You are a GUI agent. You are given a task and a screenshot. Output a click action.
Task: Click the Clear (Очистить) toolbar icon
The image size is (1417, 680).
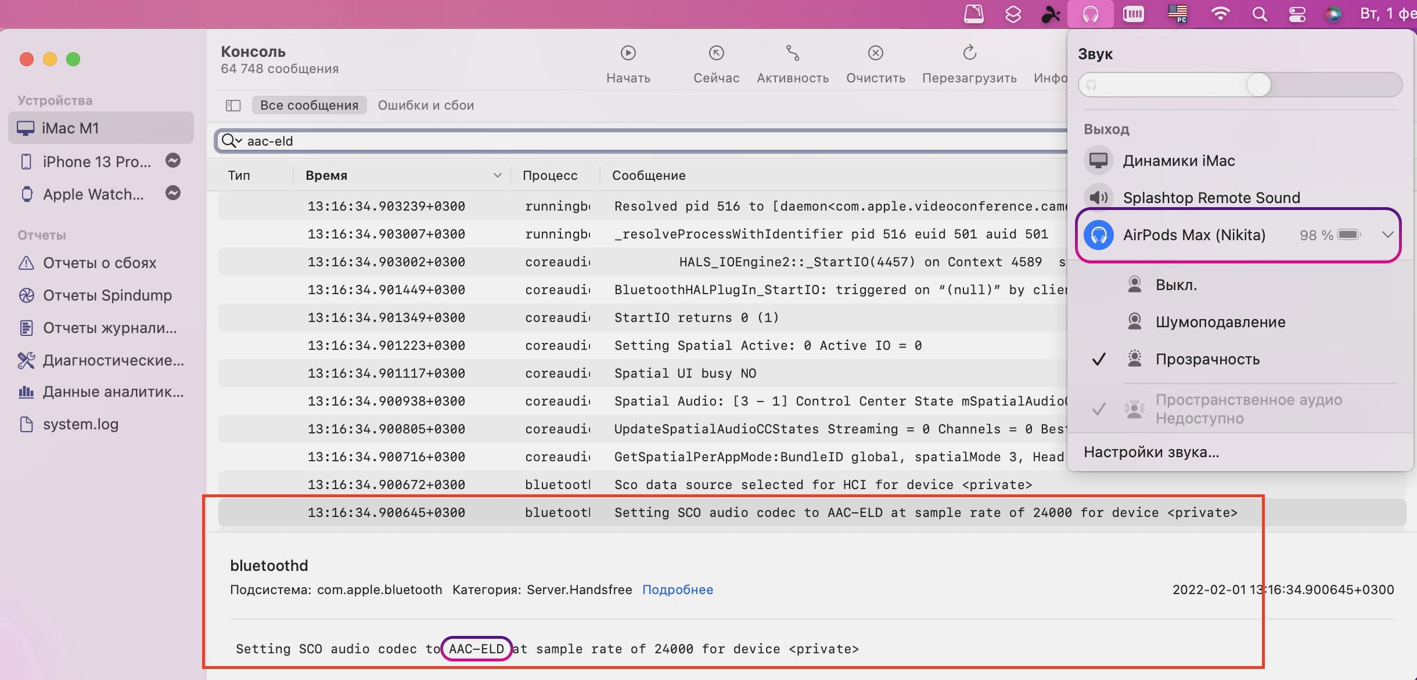875,53
